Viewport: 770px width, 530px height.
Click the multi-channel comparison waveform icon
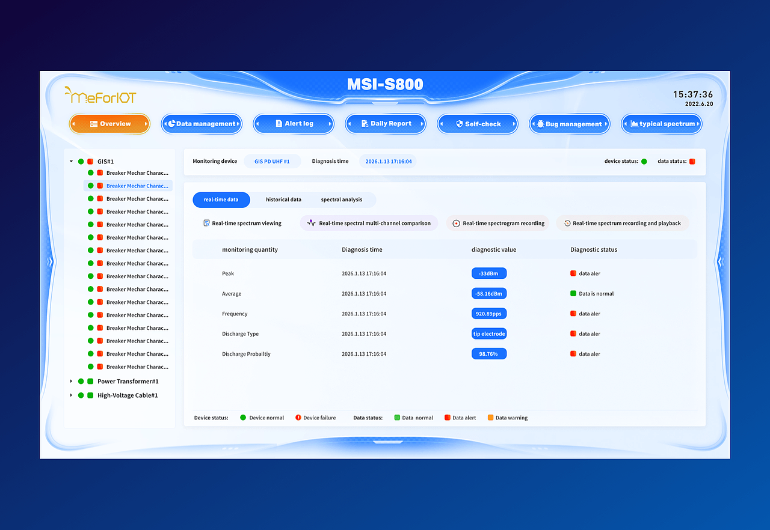pos(311,223)
